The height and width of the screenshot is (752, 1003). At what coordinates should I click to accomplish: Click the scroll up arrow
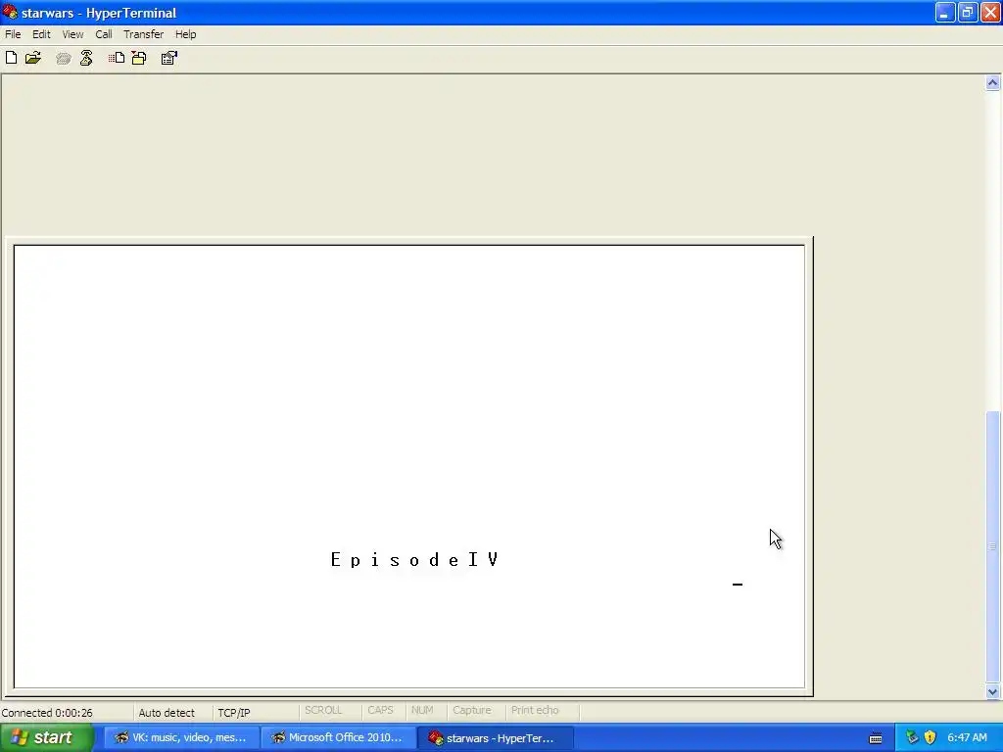[993, 82]
